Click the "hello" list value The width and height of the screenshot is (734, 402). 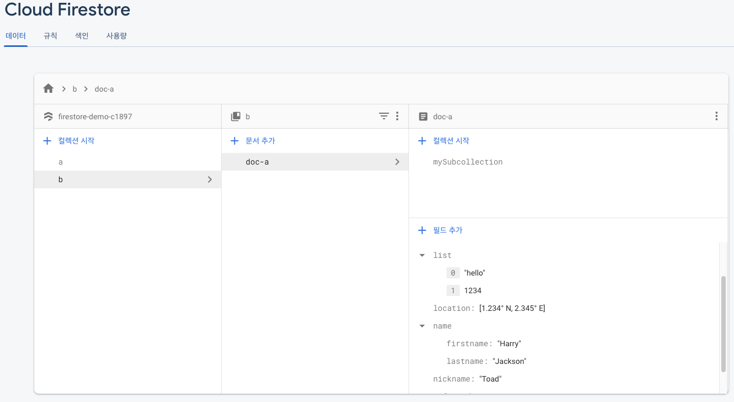coord(475,273)
